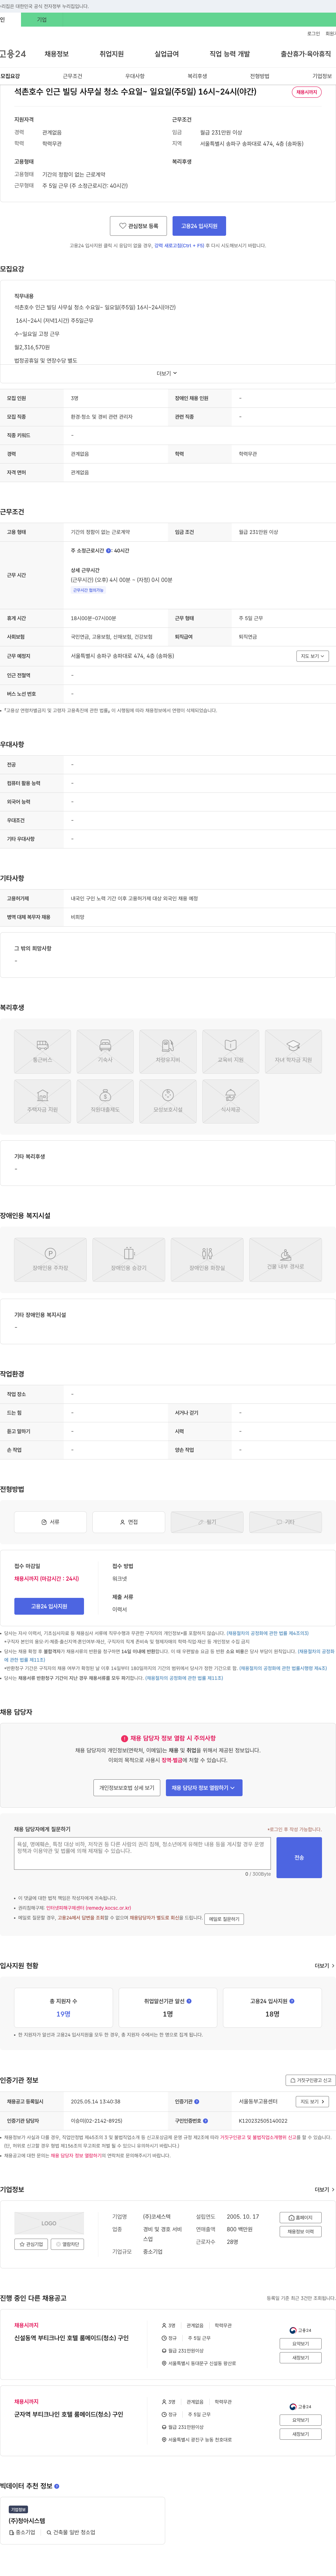Switch to the 복리후생 tab

[197, 76]
